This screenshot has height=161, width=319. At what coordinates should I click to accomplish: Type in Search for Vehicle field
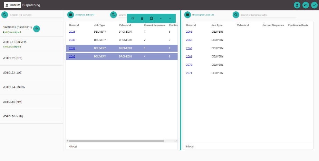(36, 15)
